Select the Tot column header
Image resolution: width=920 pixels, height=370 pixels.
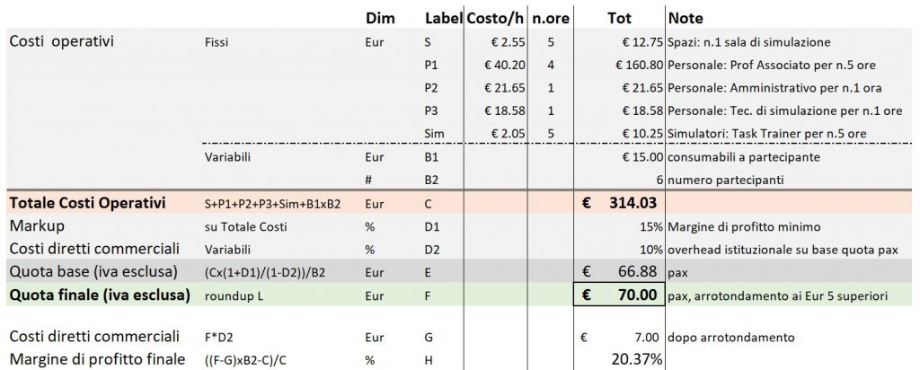click(619, 18)
